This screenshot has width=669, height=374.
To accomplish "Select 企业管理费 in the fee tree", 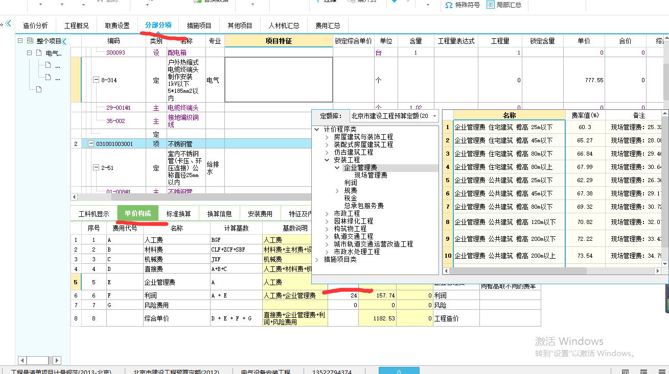I will click(x=361, y=167).
